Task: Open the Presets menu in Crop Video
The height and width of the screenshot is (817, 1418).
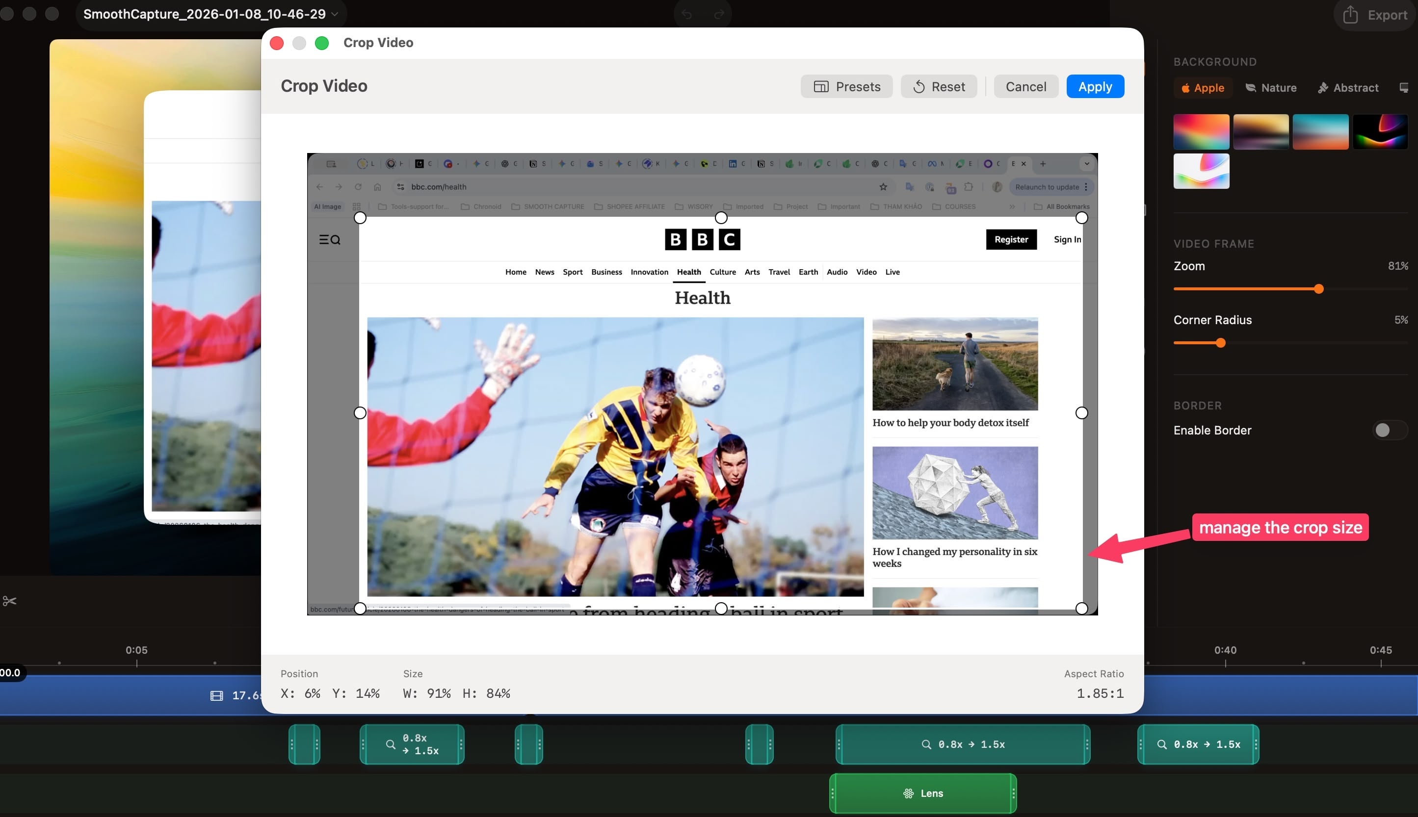Action: (x=846, y=86)
